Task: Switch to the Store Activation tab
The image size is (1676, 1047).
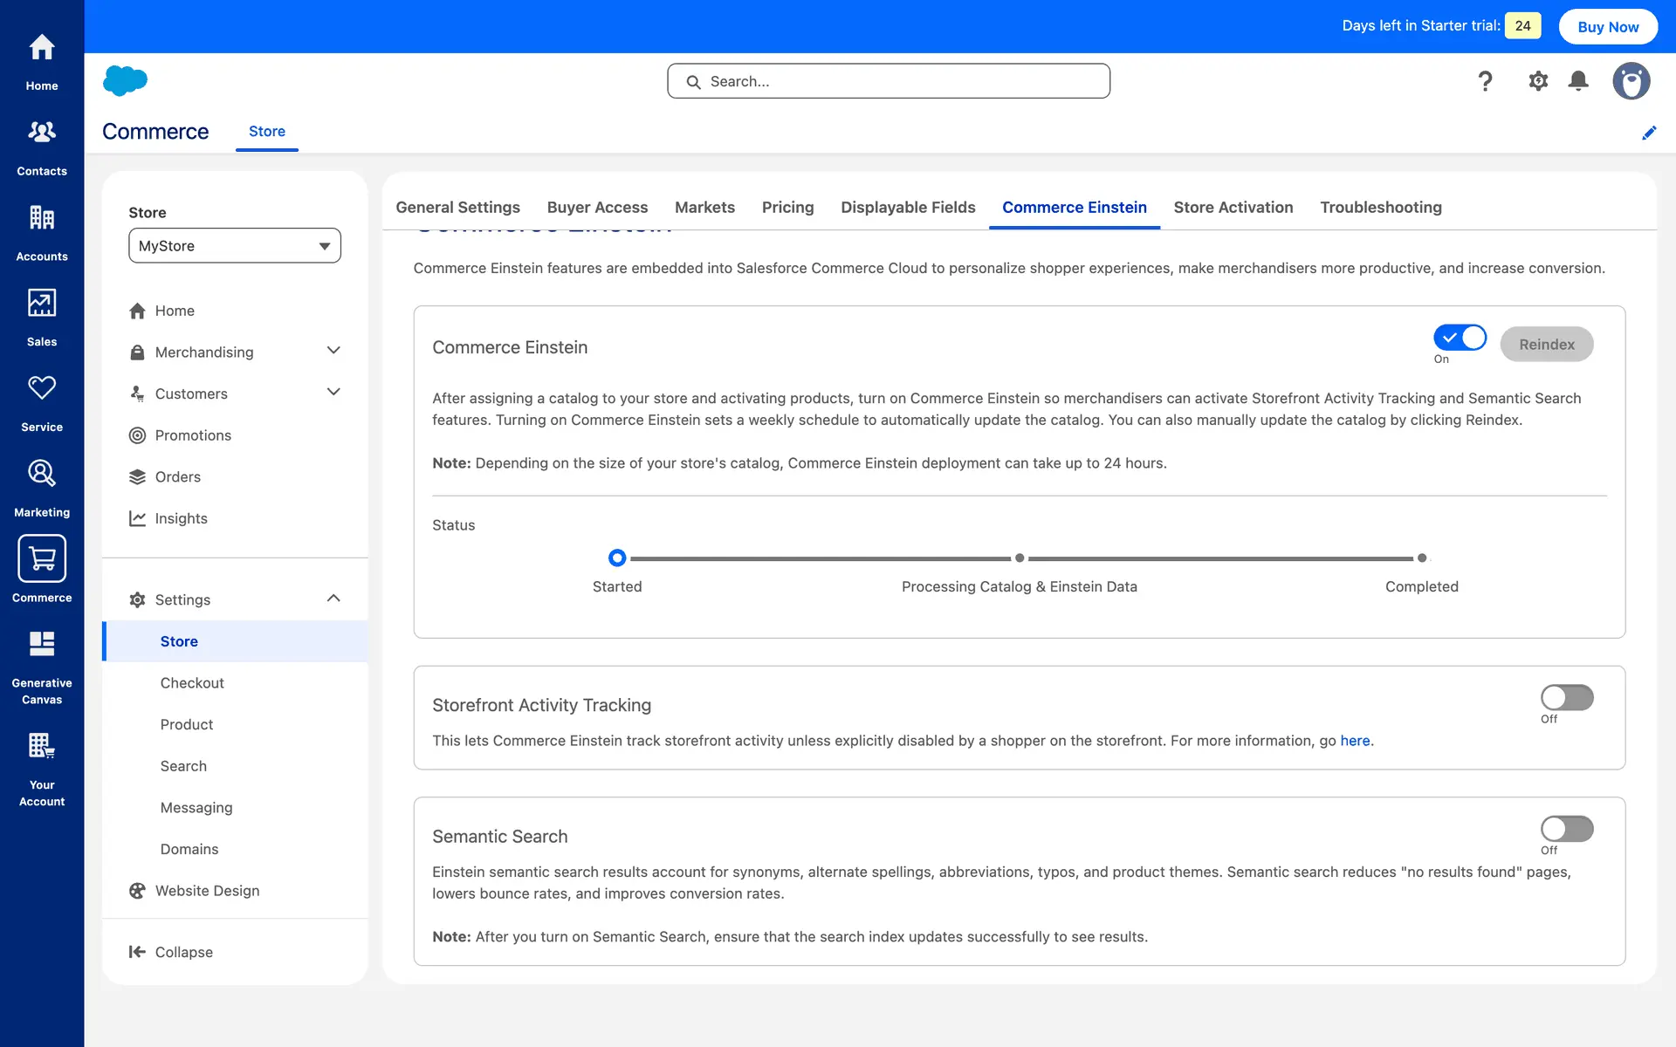Action: pyautogui.click(x=1233, y=208)
